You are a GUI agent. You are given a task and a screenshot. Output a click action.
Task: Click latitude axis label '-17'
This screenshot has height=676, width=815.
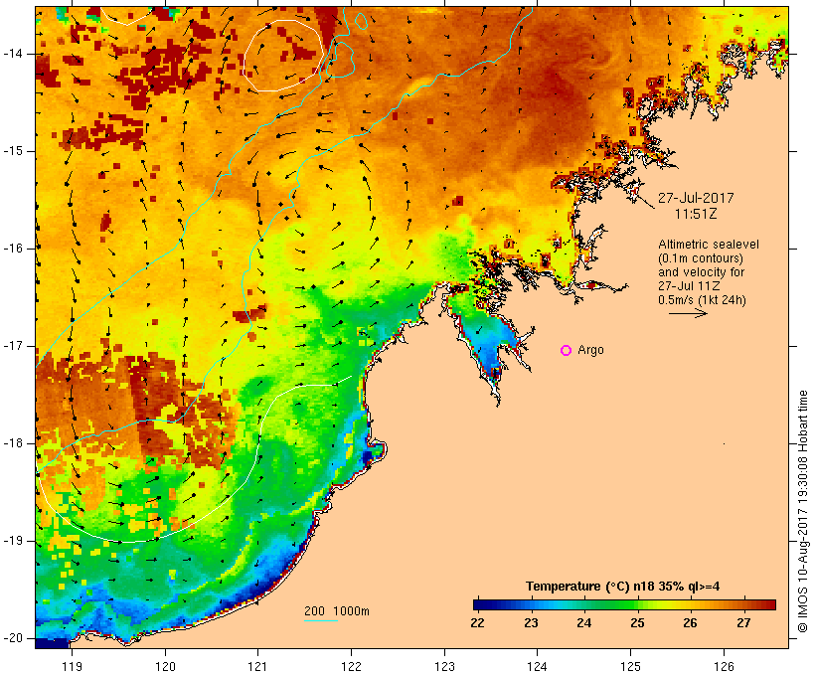point(13,346)
